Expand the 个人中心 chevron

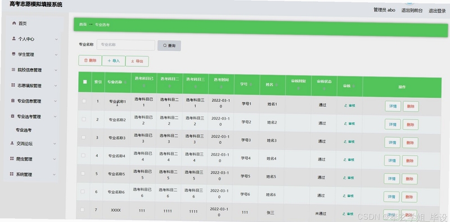[56, 39]
